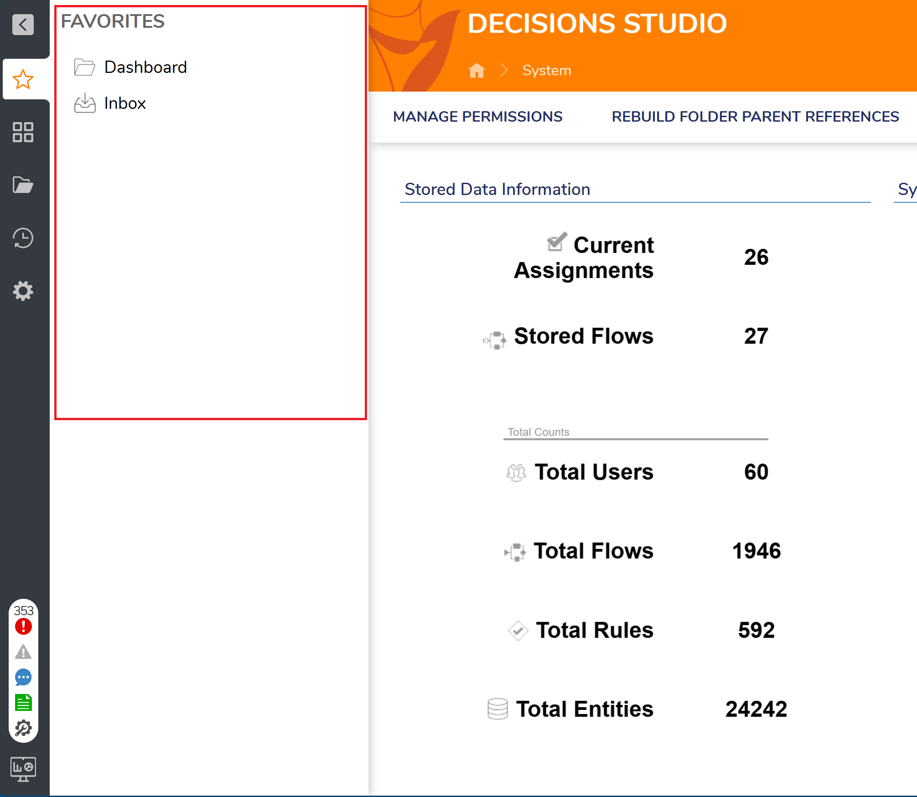View the red error notifications icon
Viewport: 917px width, 797px height.
click(23, 627)
